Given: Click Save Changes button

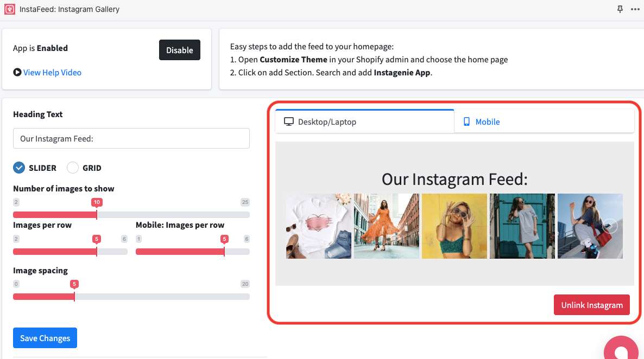Looking at the screenshot, I should [x=45, y=338].
